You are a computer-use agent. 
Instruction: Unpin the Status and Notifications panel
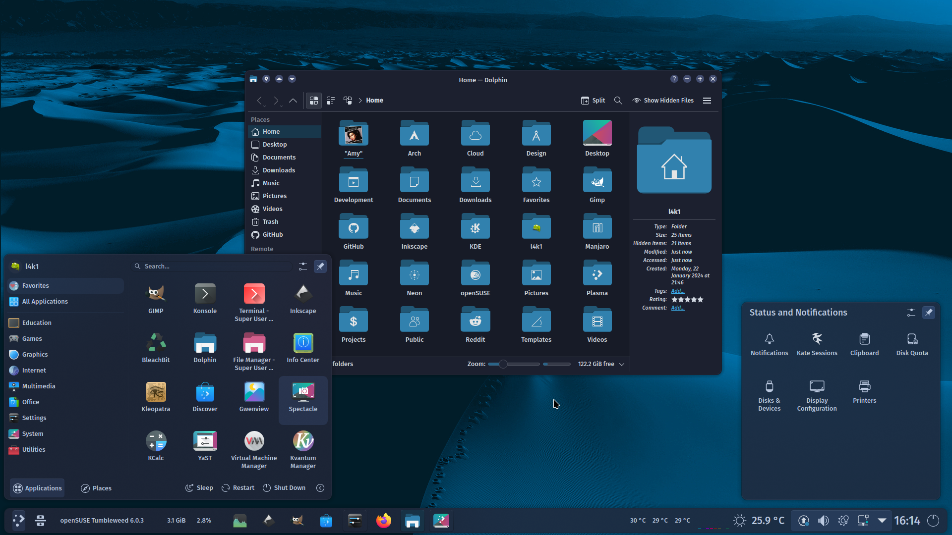pos(929,312)
